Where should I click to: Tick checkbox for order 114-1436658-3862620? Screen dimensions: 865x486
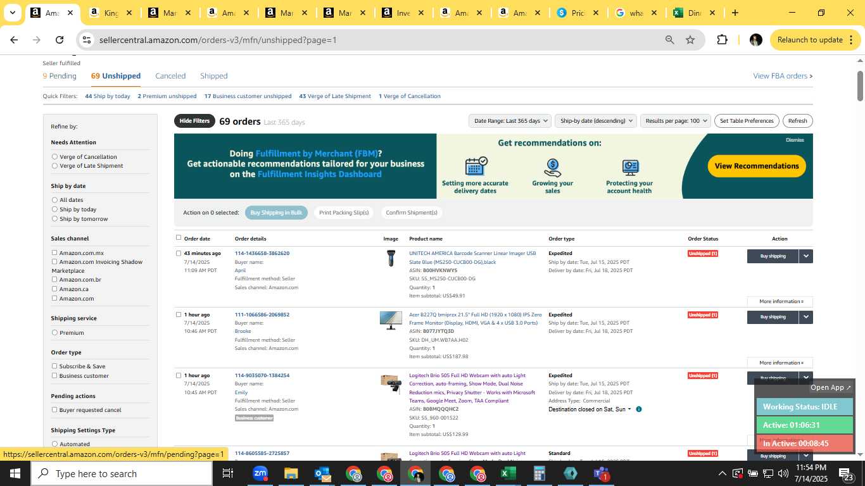(179, 253)
